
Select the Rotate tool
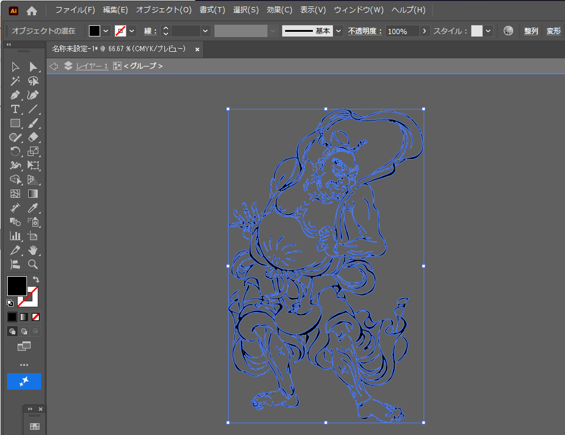[x=15, y=152]
